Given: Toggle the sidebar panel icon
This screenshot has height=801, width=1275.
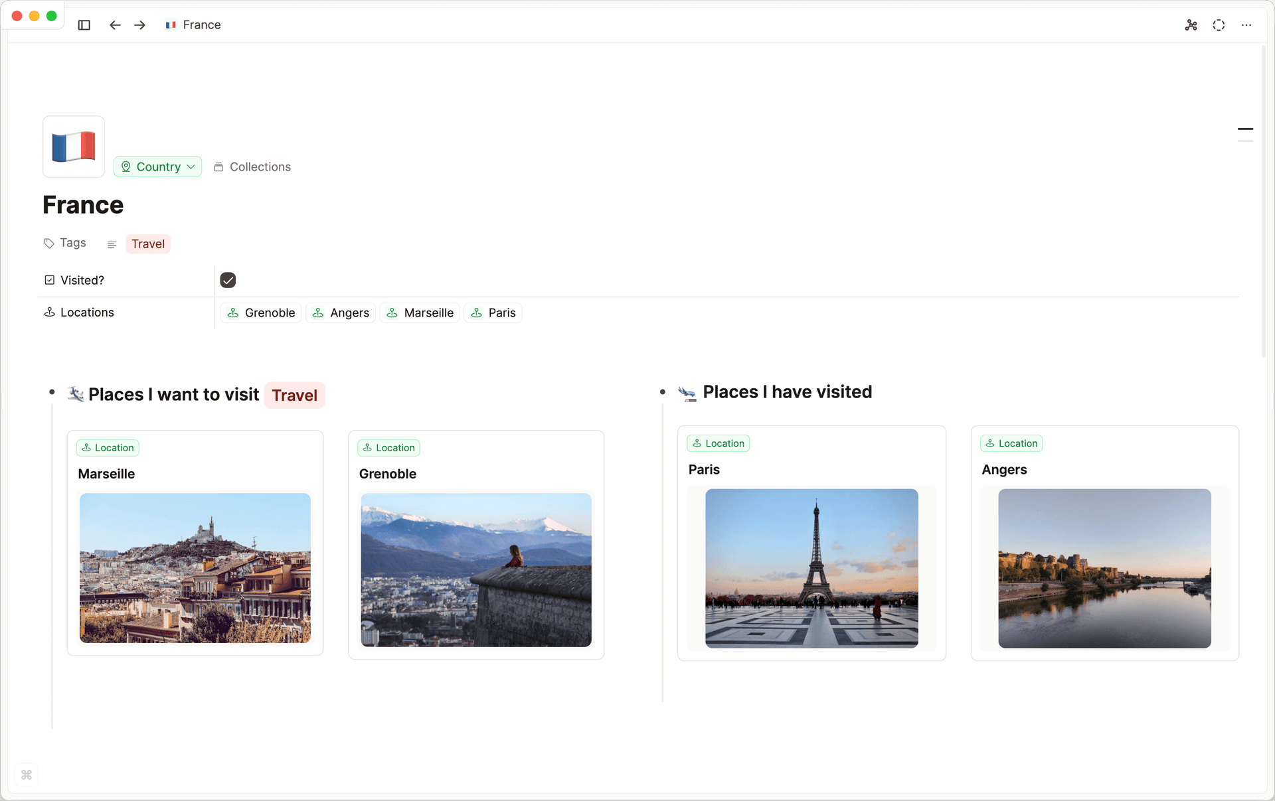Looking at the screenshot, I should pos(84,25).
